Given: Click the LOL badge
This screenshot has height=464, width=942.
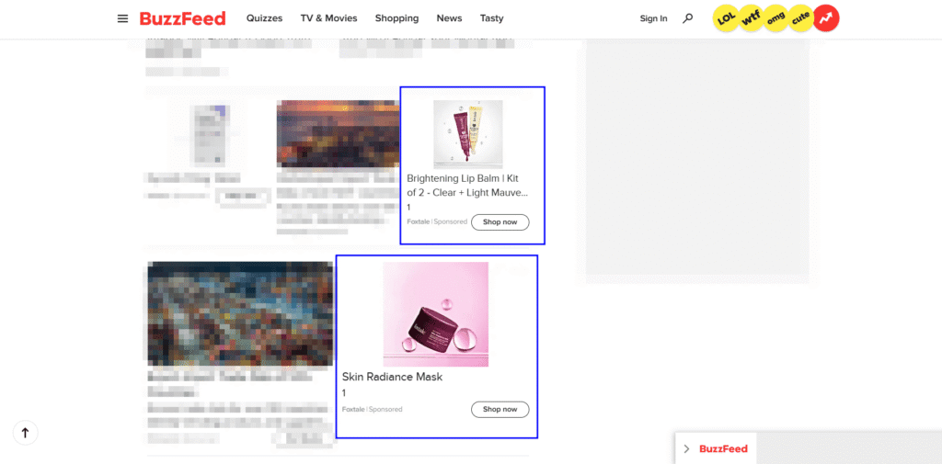Looking at the screenshot, I should click(727, 18).
